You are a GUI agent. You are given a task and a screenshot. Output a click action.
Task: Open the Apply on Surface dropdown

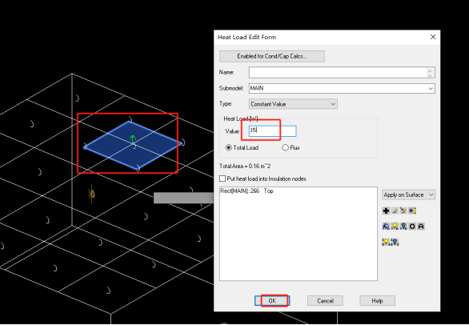click(x=409, y=195)
